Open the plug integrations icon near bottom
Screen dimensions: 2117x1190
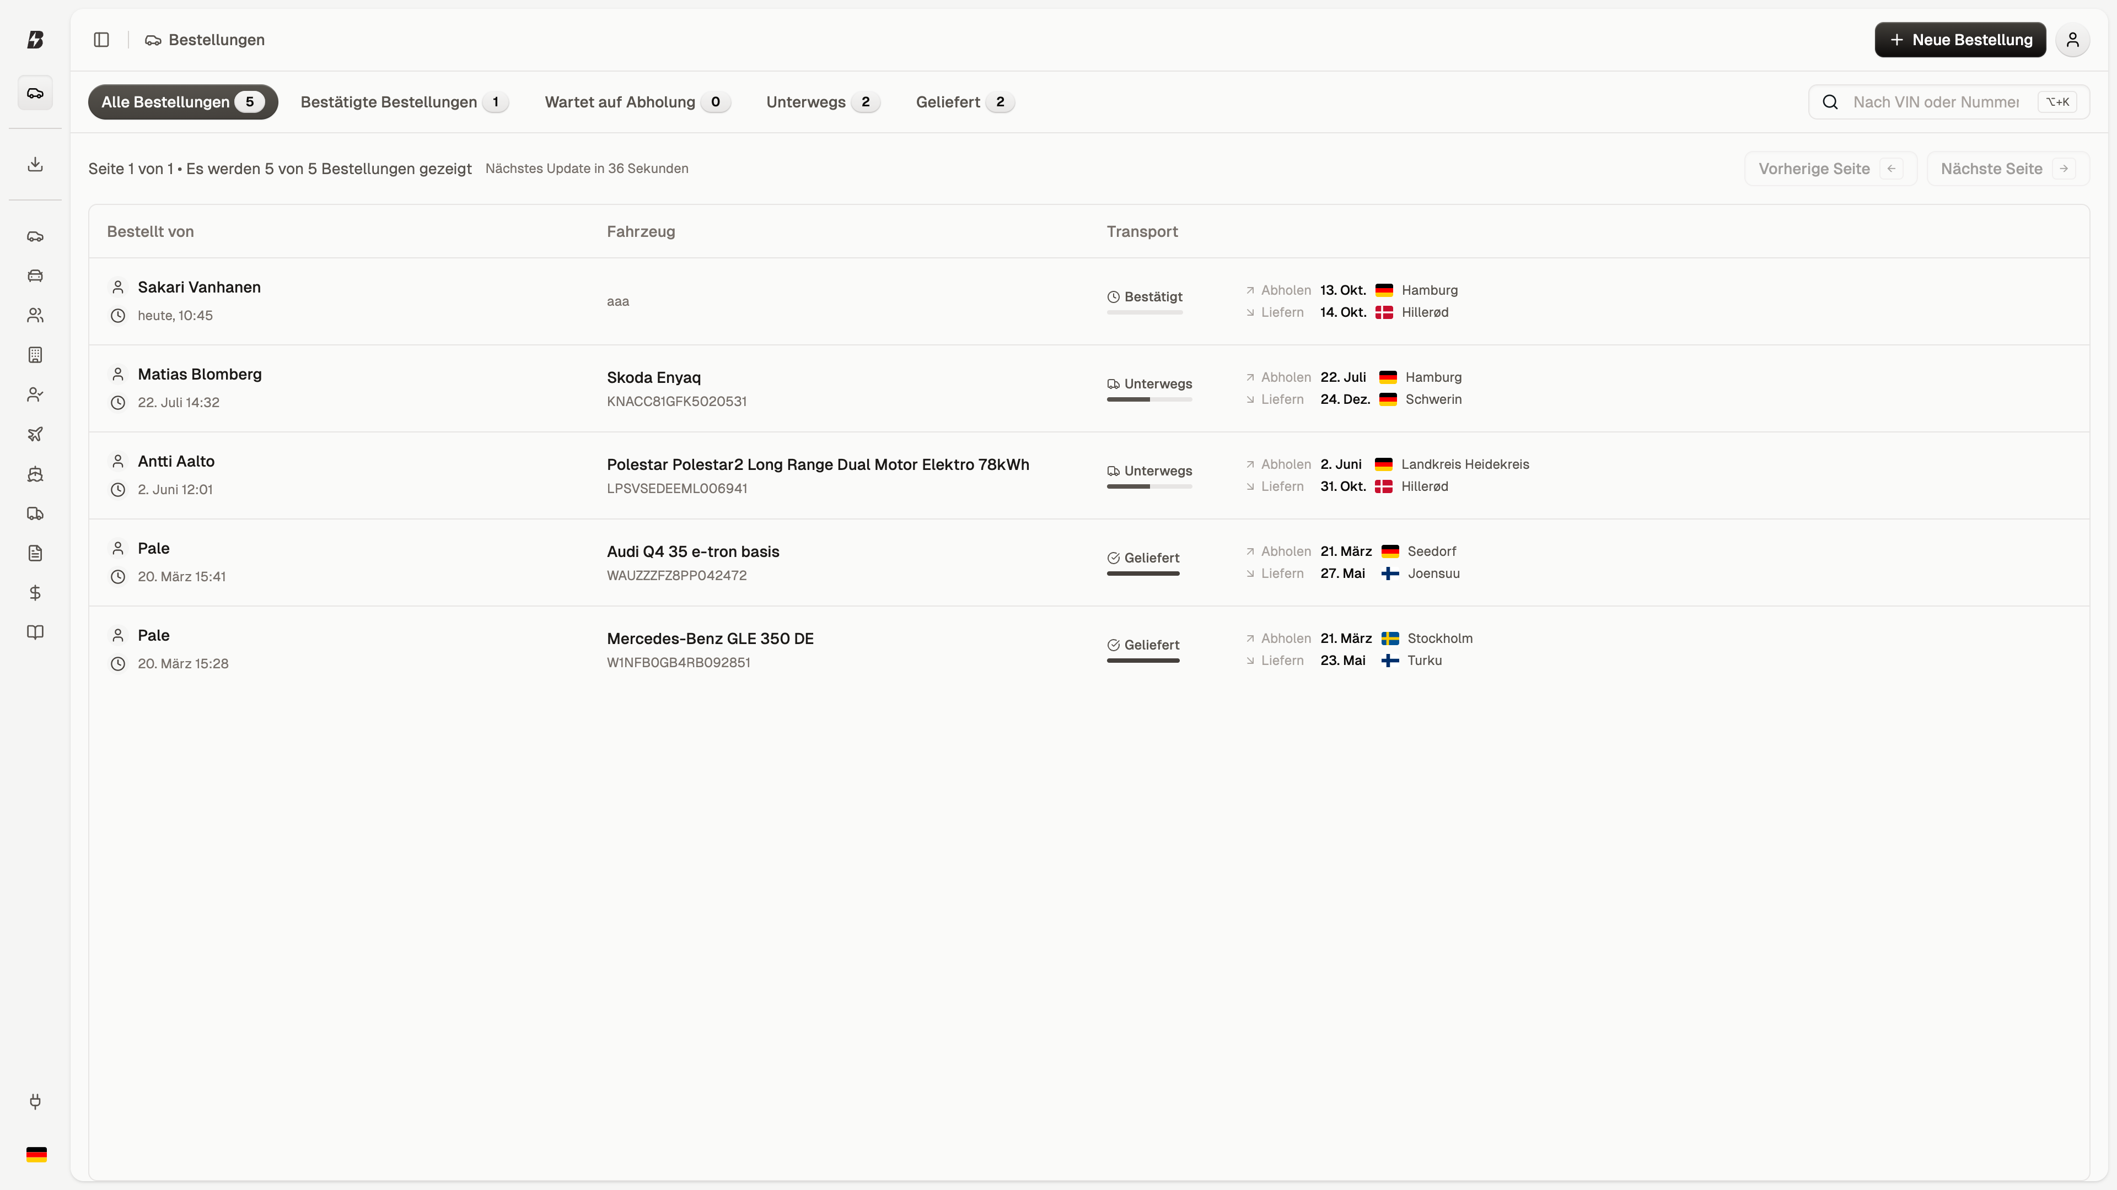click(35, 1101)
